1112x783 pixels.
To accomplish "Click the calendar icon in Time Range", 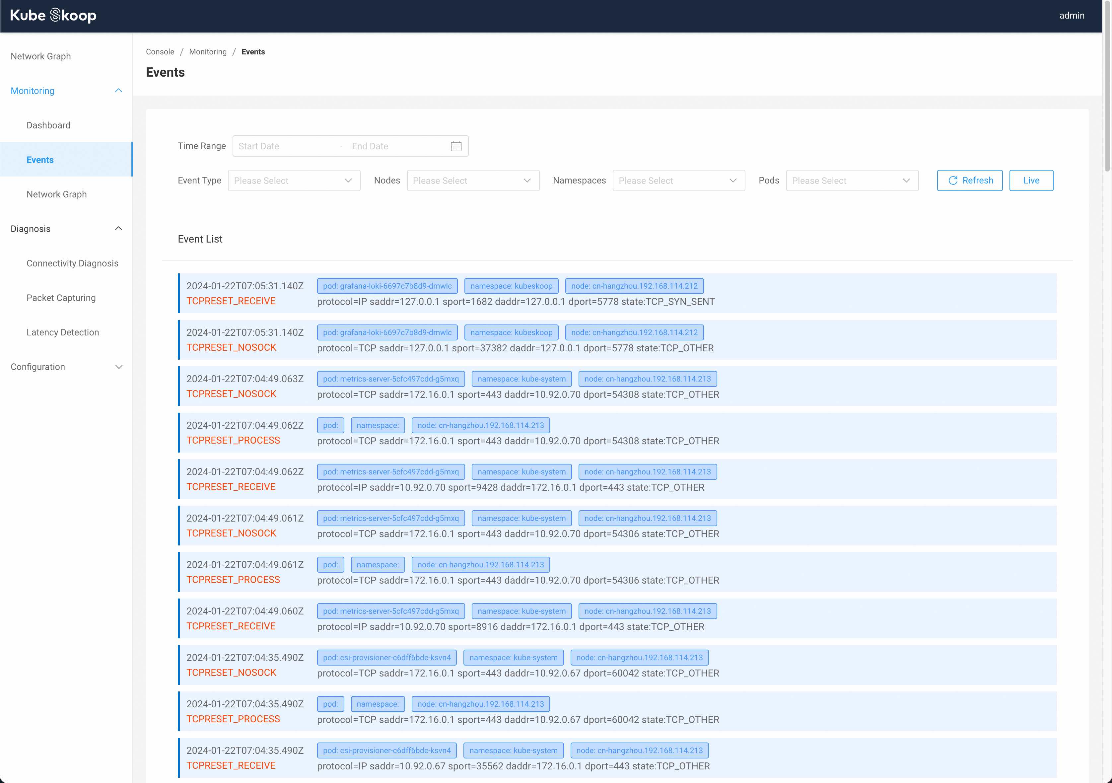I will tap(456, 146).
